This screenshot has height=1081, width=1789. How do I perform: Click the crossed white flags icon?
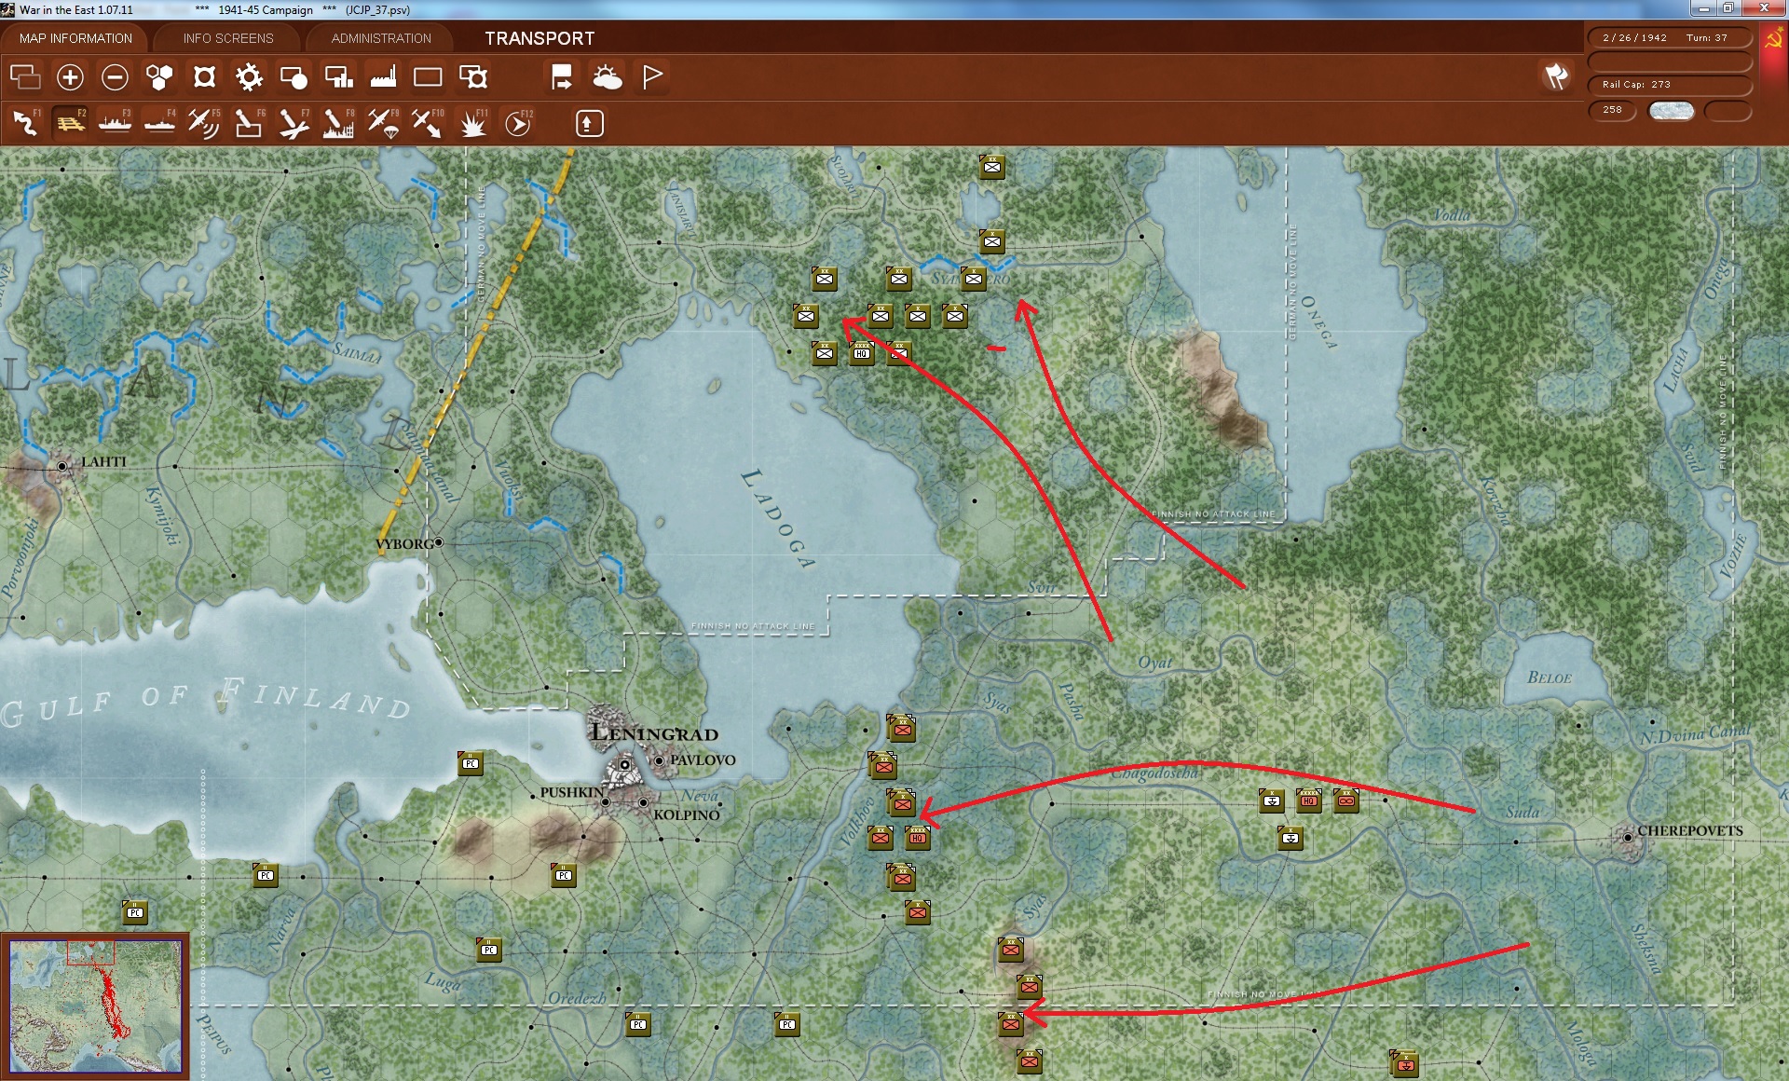click(1556, 76)
